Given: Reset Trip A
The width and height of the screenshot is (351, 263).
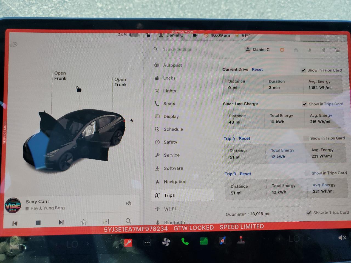Looking at the screenshot, I should coord(244,139).
